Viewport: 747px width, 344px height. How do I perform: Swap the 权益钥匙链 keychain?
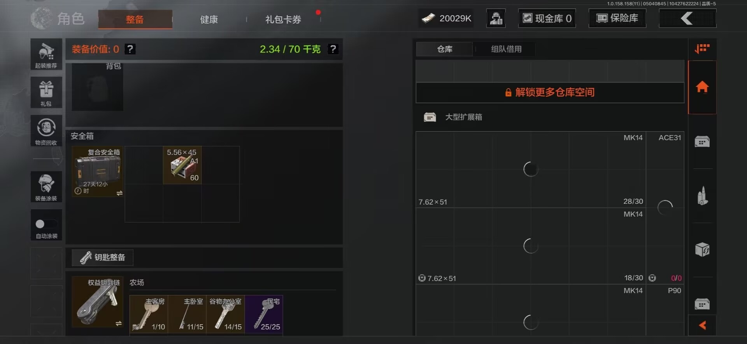click(119, 323)
